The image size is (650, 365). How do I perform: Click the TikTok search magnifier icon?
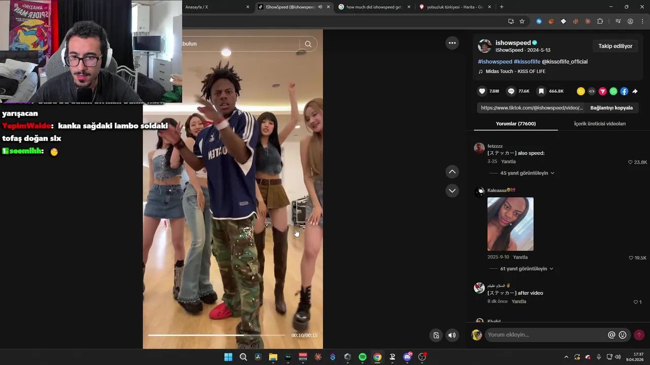pos(308,44)
